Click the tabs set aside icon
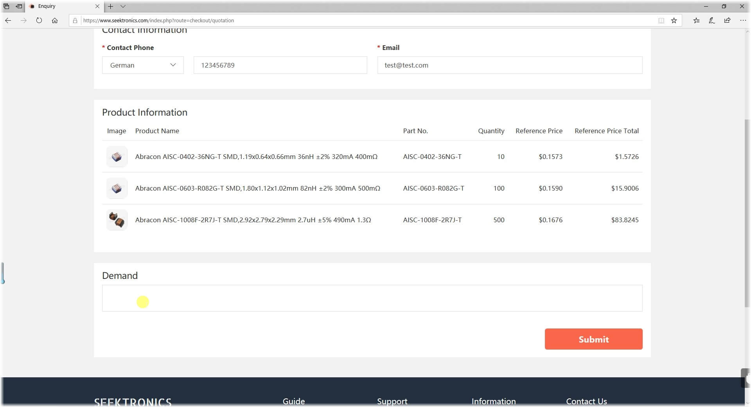Image resolution: width=751 pixels, height=407 pixels. point(6,6)
